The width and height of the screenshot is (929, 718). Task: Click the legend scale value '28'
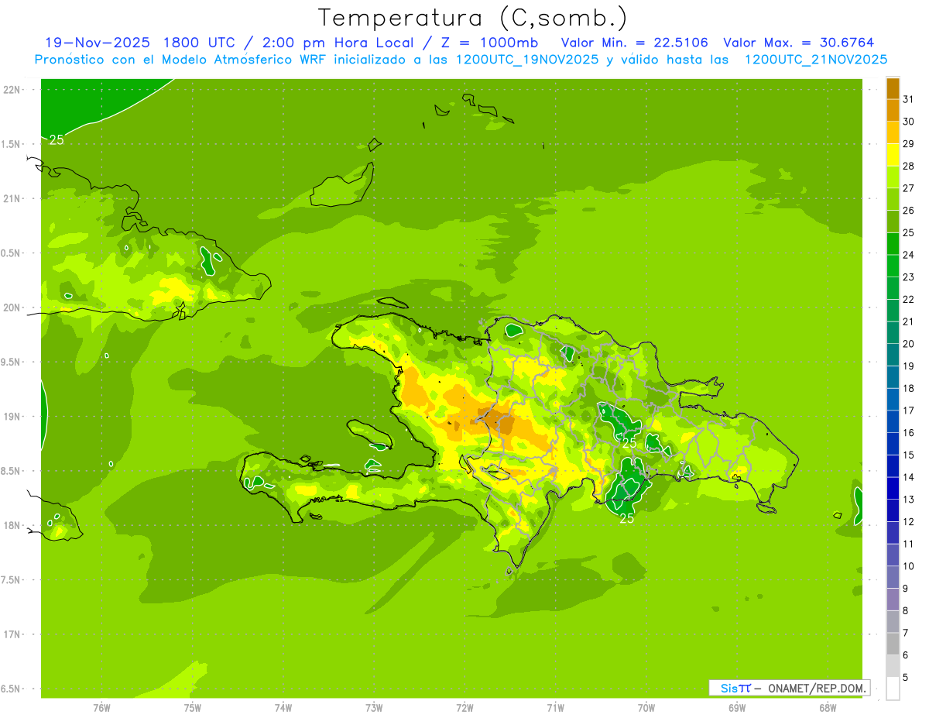[909, 167]
